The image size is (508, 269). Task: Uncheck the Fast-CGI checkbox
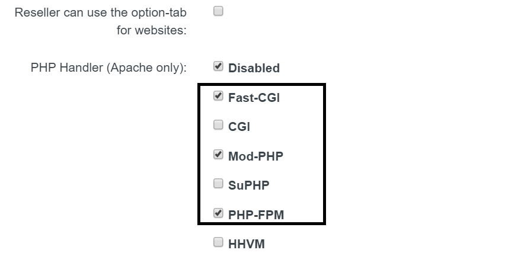coord(218,96)
